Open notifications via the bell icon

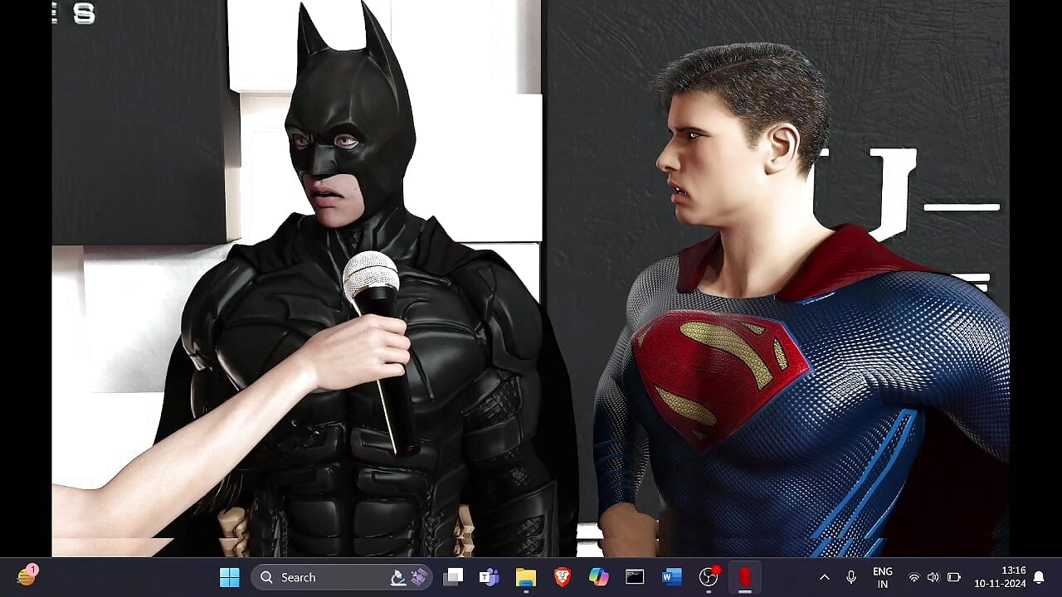coord(1038,577)
